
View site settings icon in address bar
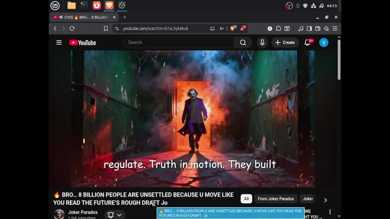117,29
